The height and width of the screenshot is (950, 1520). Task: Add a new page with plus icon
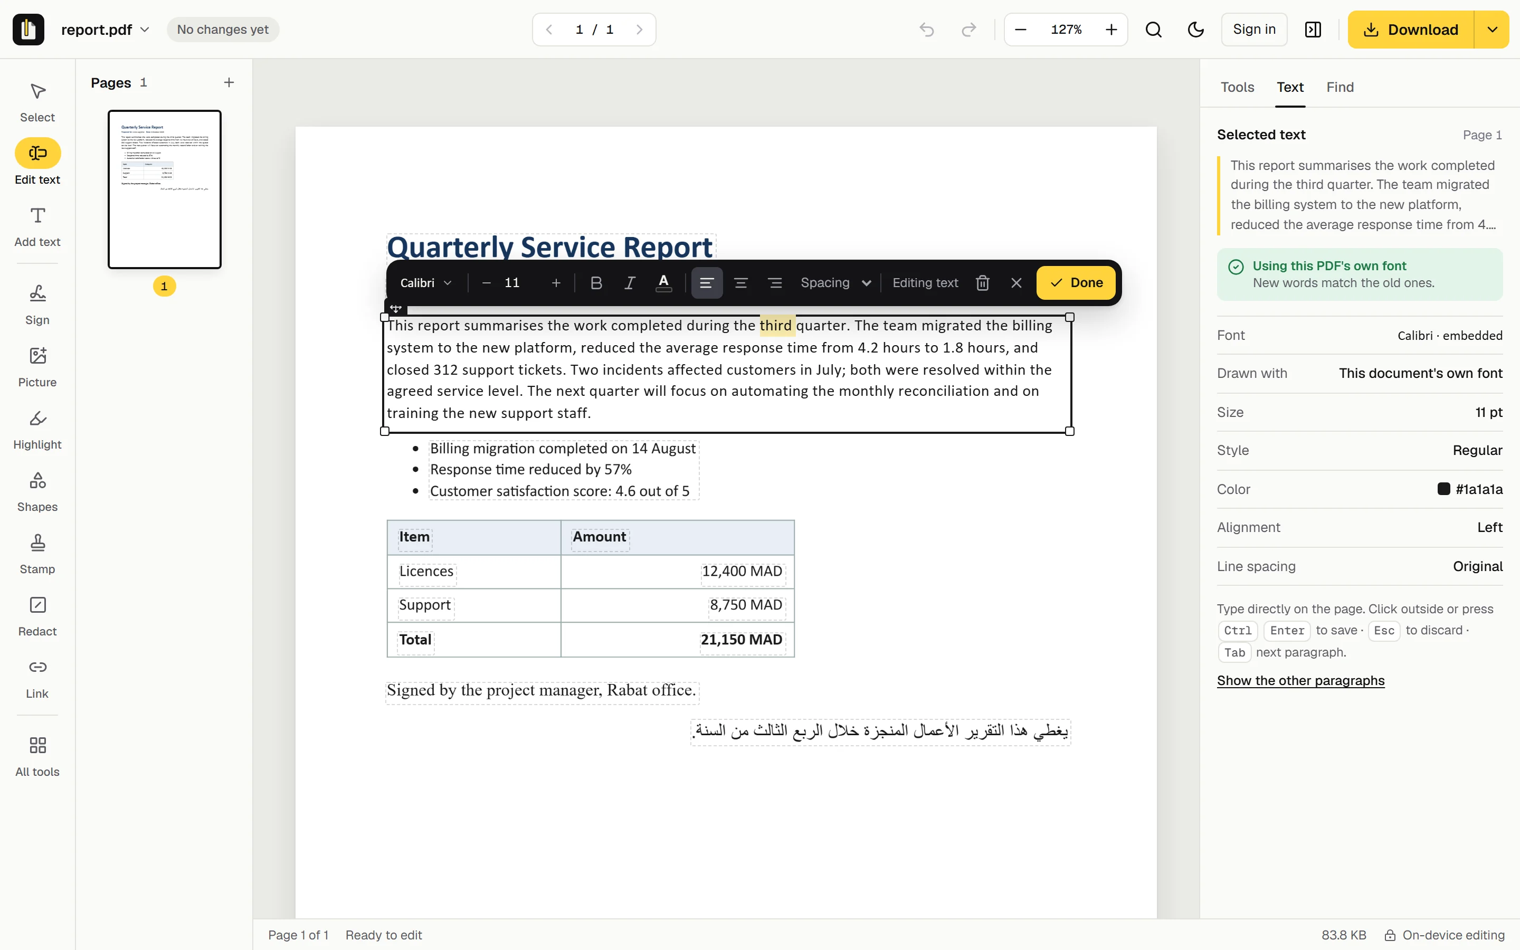coord(229,82)
